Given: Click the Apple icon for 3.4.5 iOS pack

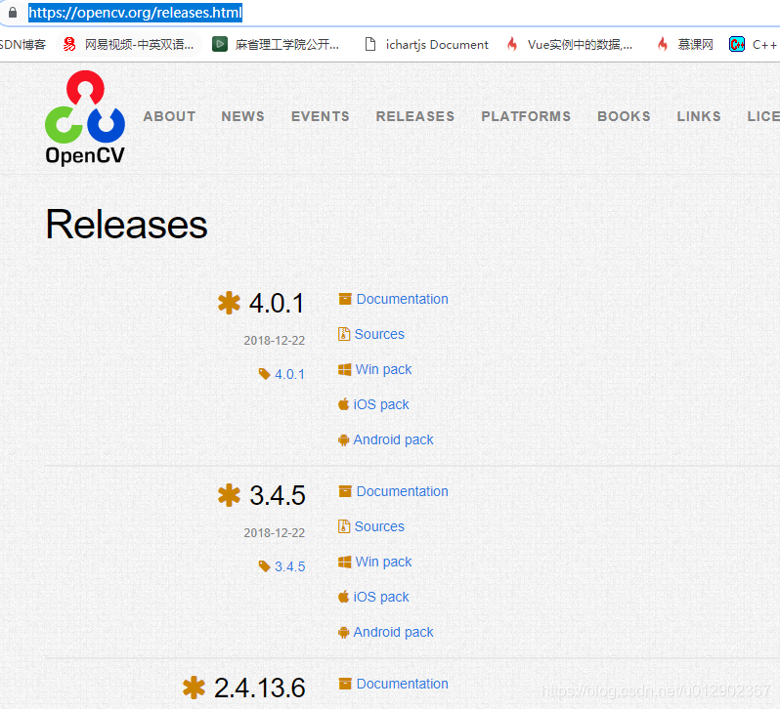Looking at the screenshot, I should 343,597.
